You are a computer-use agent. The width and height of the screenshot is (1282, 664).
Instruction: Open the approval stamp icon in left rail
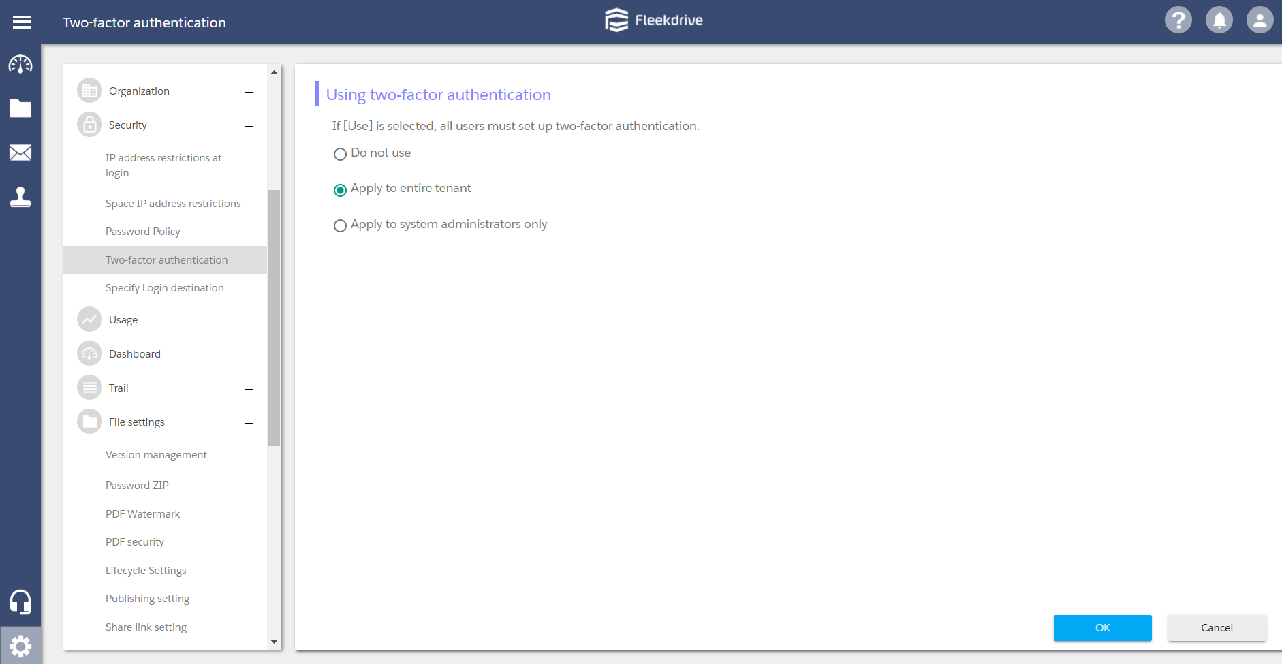[x=20, y=197]
